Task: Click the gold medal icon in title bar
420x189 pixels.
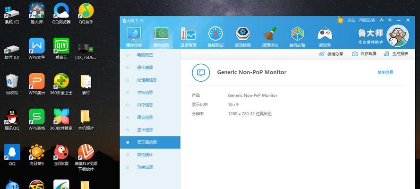Action: (x=340, y=20)
